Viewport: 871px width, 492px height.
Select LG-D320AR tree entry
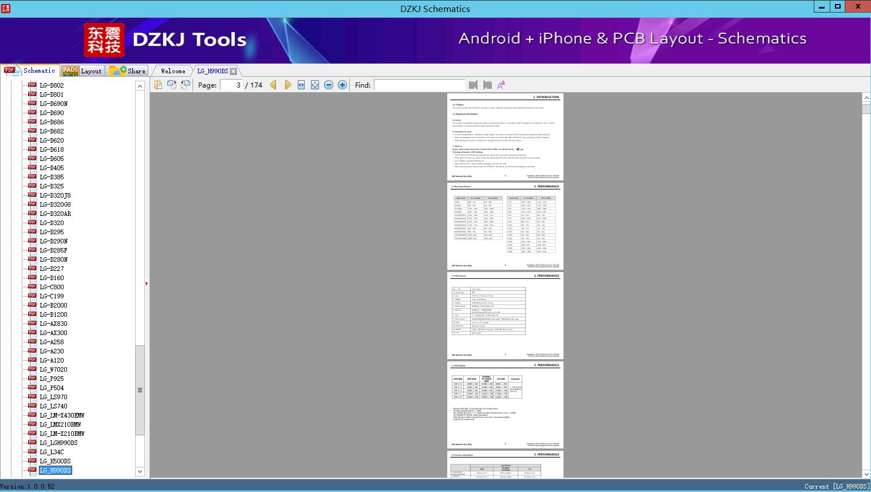(x=56, y=214)
